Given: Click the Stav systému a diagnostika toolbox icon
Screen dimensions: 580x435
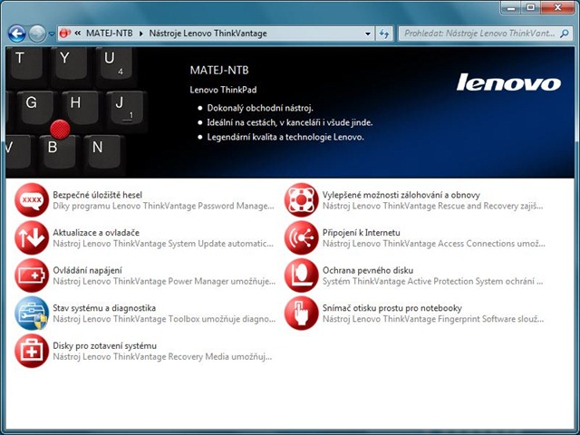Looking at the screenshot, I should tap(32, 314).
